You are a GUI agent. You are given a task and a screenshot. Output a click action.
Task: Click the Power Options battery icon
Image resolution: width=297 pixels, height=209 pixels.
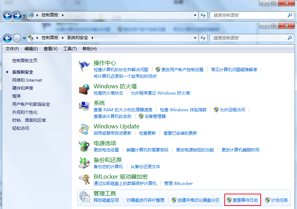pyautogui.click(x=84, y=146)
